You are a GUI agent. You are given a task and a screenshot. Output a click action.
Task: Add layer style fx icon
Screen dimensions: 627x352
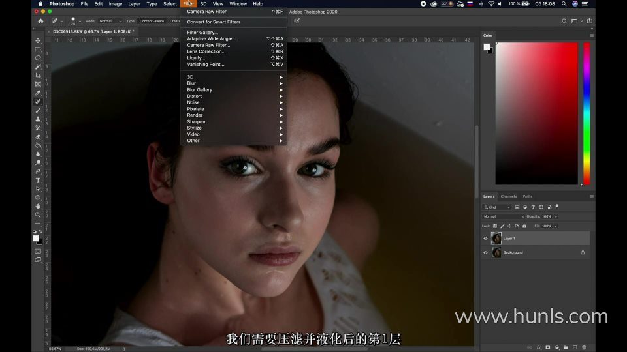point(539,347)
